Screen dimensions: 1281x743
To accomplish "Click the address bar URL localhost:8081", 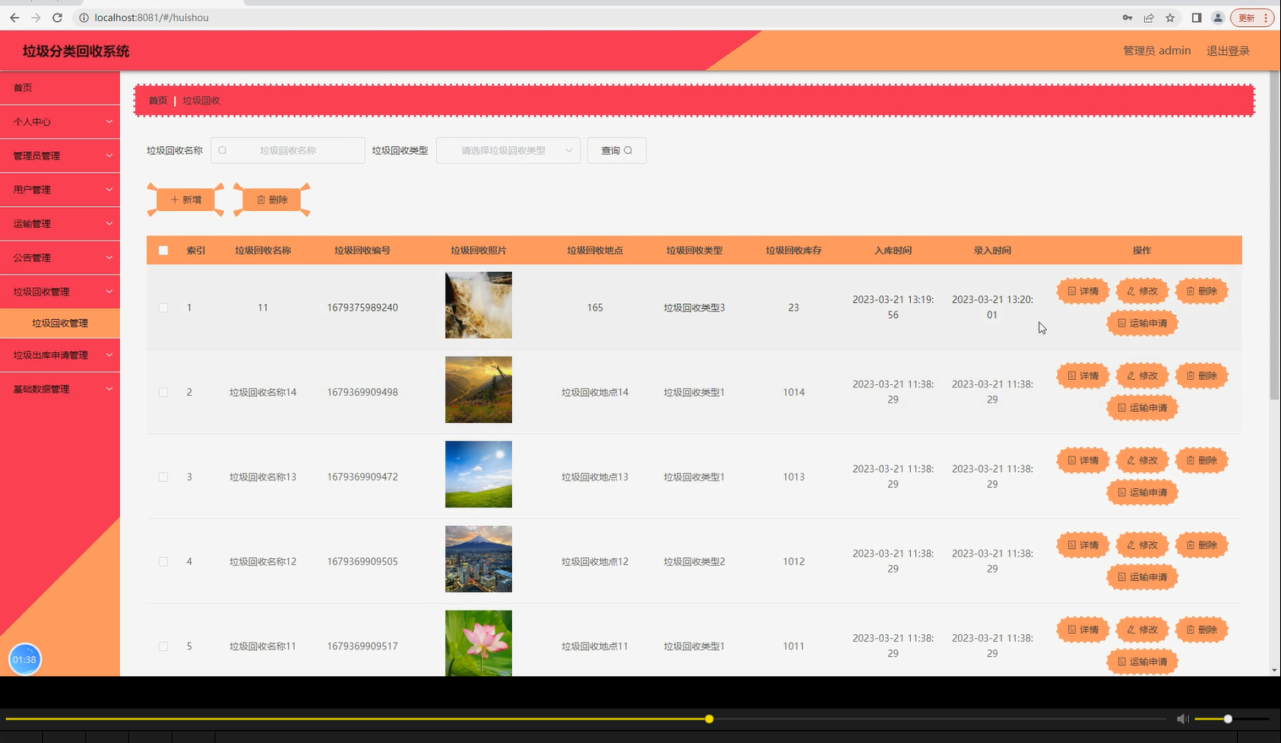I will click(151, 18).
